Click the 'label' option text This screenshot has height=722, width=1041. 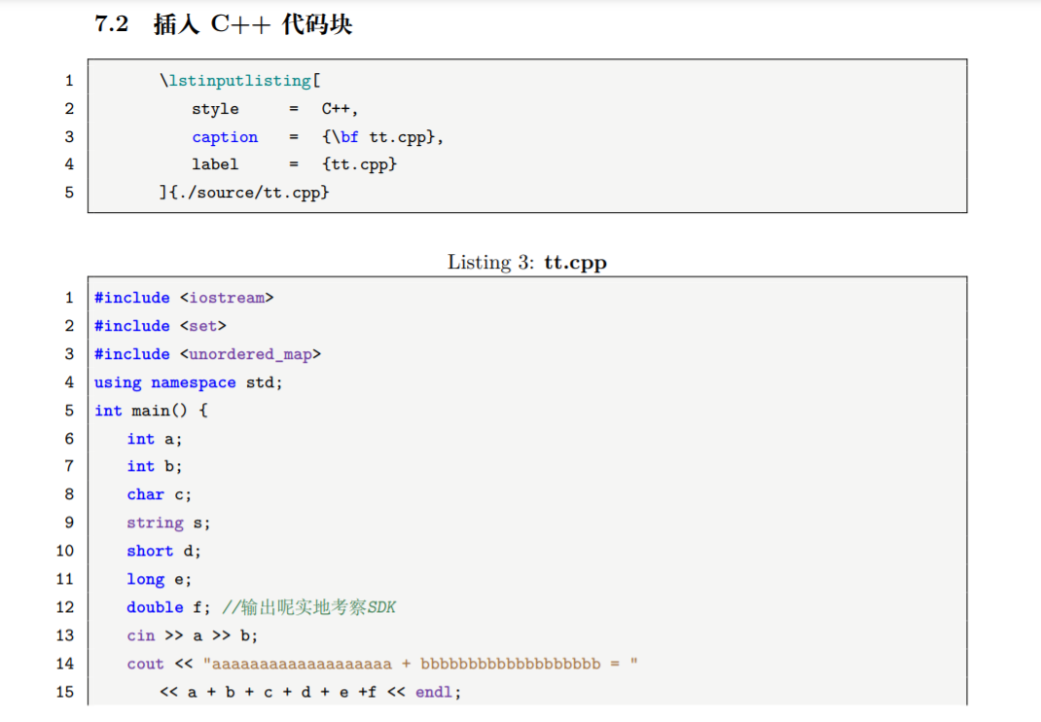click(215, 164)
